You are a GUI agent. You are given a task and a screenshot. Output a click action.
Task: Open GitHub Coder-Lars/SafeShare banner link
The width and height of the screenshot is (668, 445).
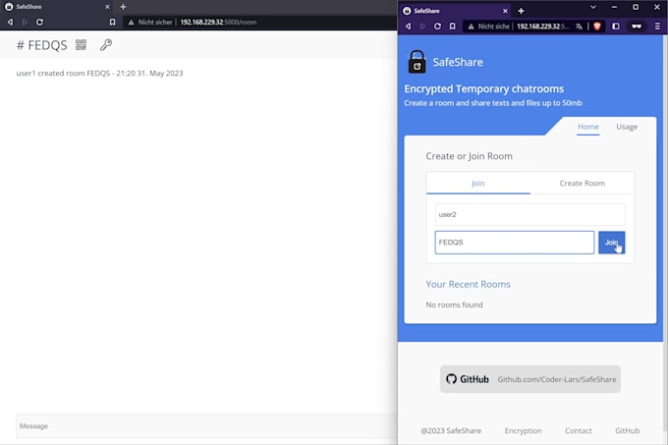click(x=529, y=379)
